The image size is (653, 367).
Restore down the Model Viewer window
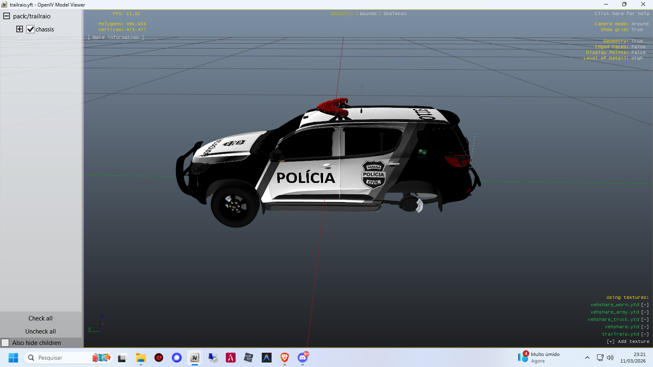[624, 4]
